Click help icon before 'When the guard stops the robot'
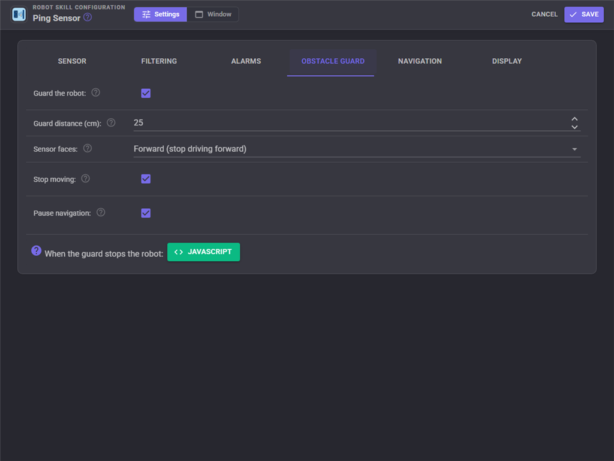Image resolution: width=614 pixels, height=461 pixels. 37,250
